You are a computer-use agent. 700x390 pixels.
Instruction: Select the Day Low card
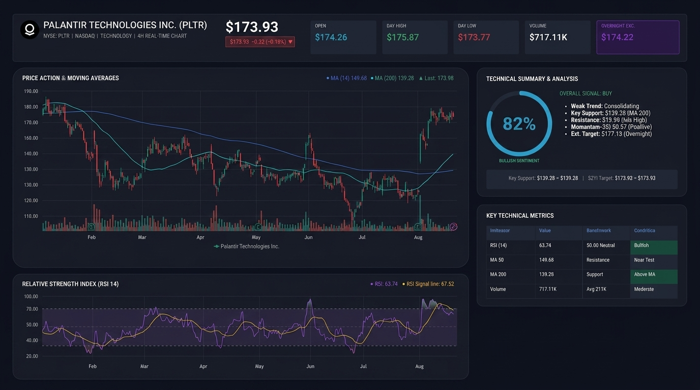click(486, 37)
